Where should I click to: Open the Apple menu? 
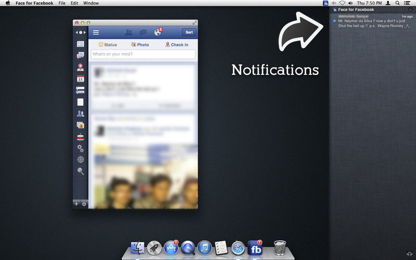8,3
